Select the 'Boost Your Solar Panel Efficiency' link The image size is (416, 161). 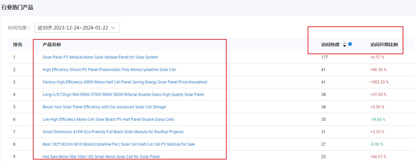pos(104,107)
